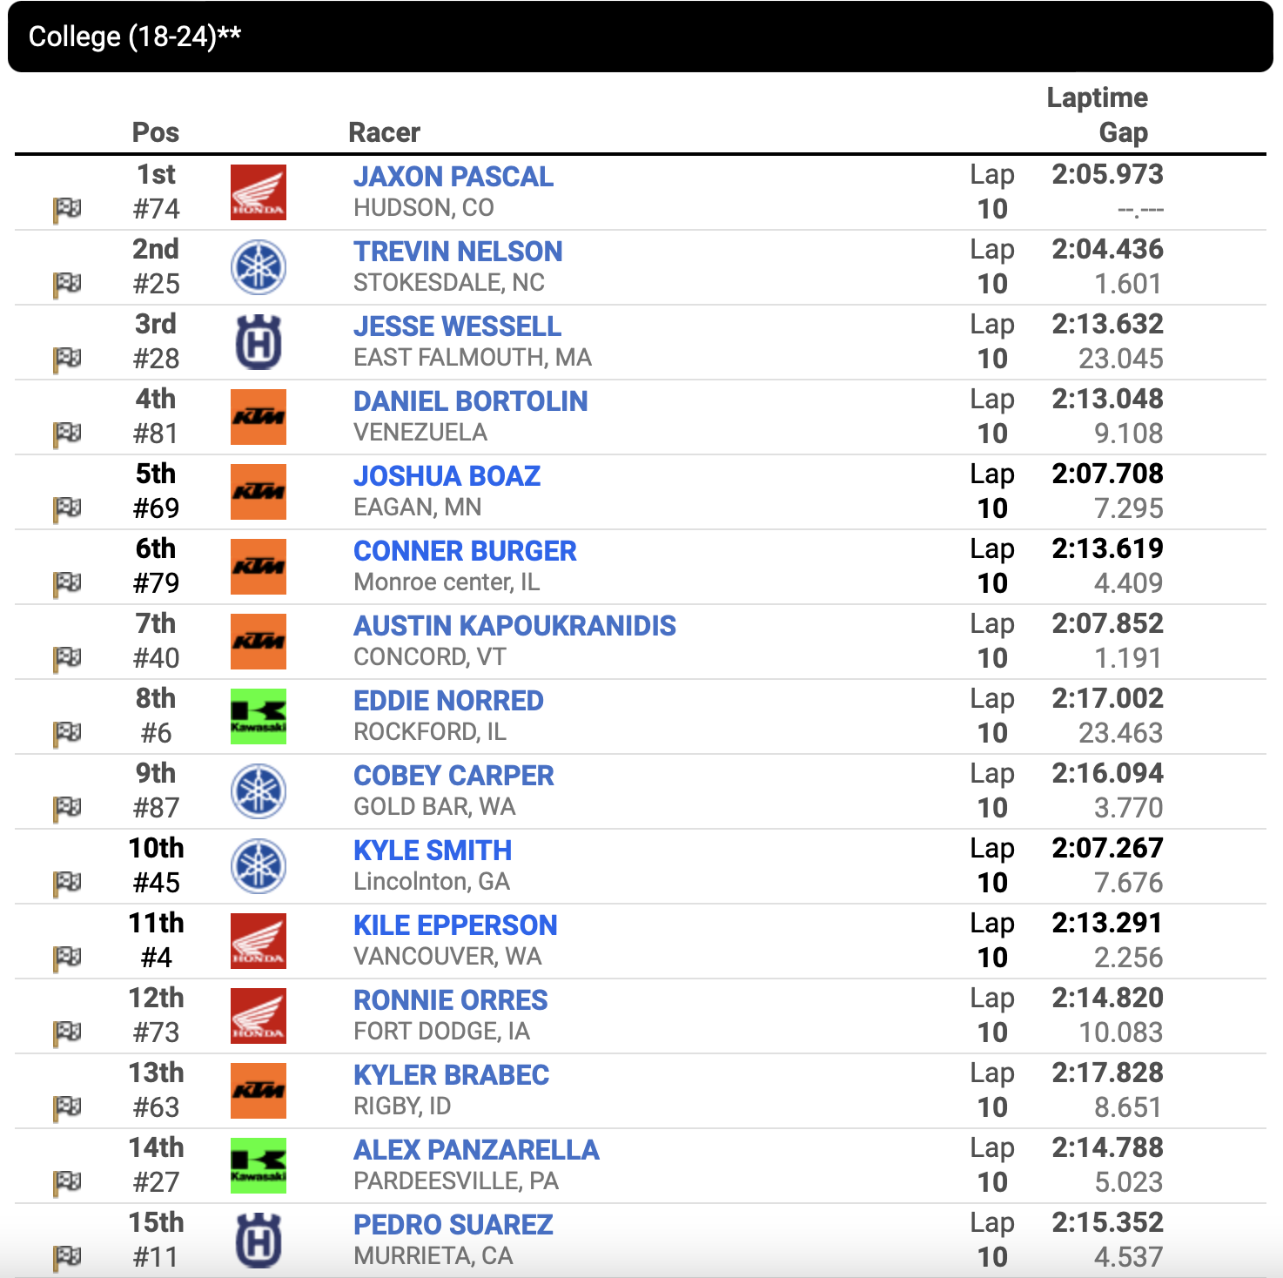Click the KTM logo next to Kyler Brabec
Image resolution: width=1283 pixels, height=1278 pixels.
[258, 1091]
